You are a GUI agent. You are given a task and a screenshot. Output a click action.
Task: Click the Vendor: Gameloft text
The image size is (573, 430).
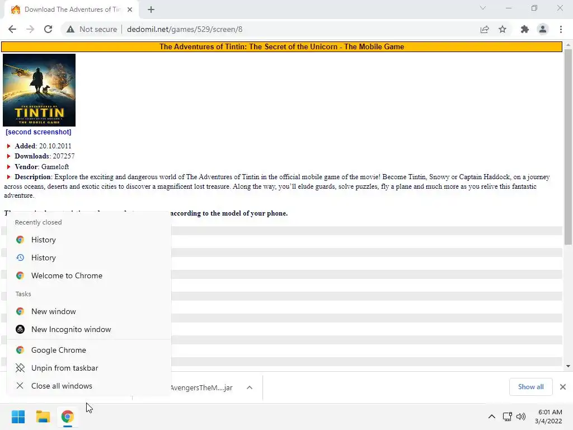pyautogui.click(x=41, y=167)
